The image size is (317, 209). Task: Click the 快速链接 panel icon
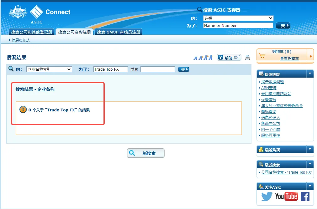(x=261, y=74)
